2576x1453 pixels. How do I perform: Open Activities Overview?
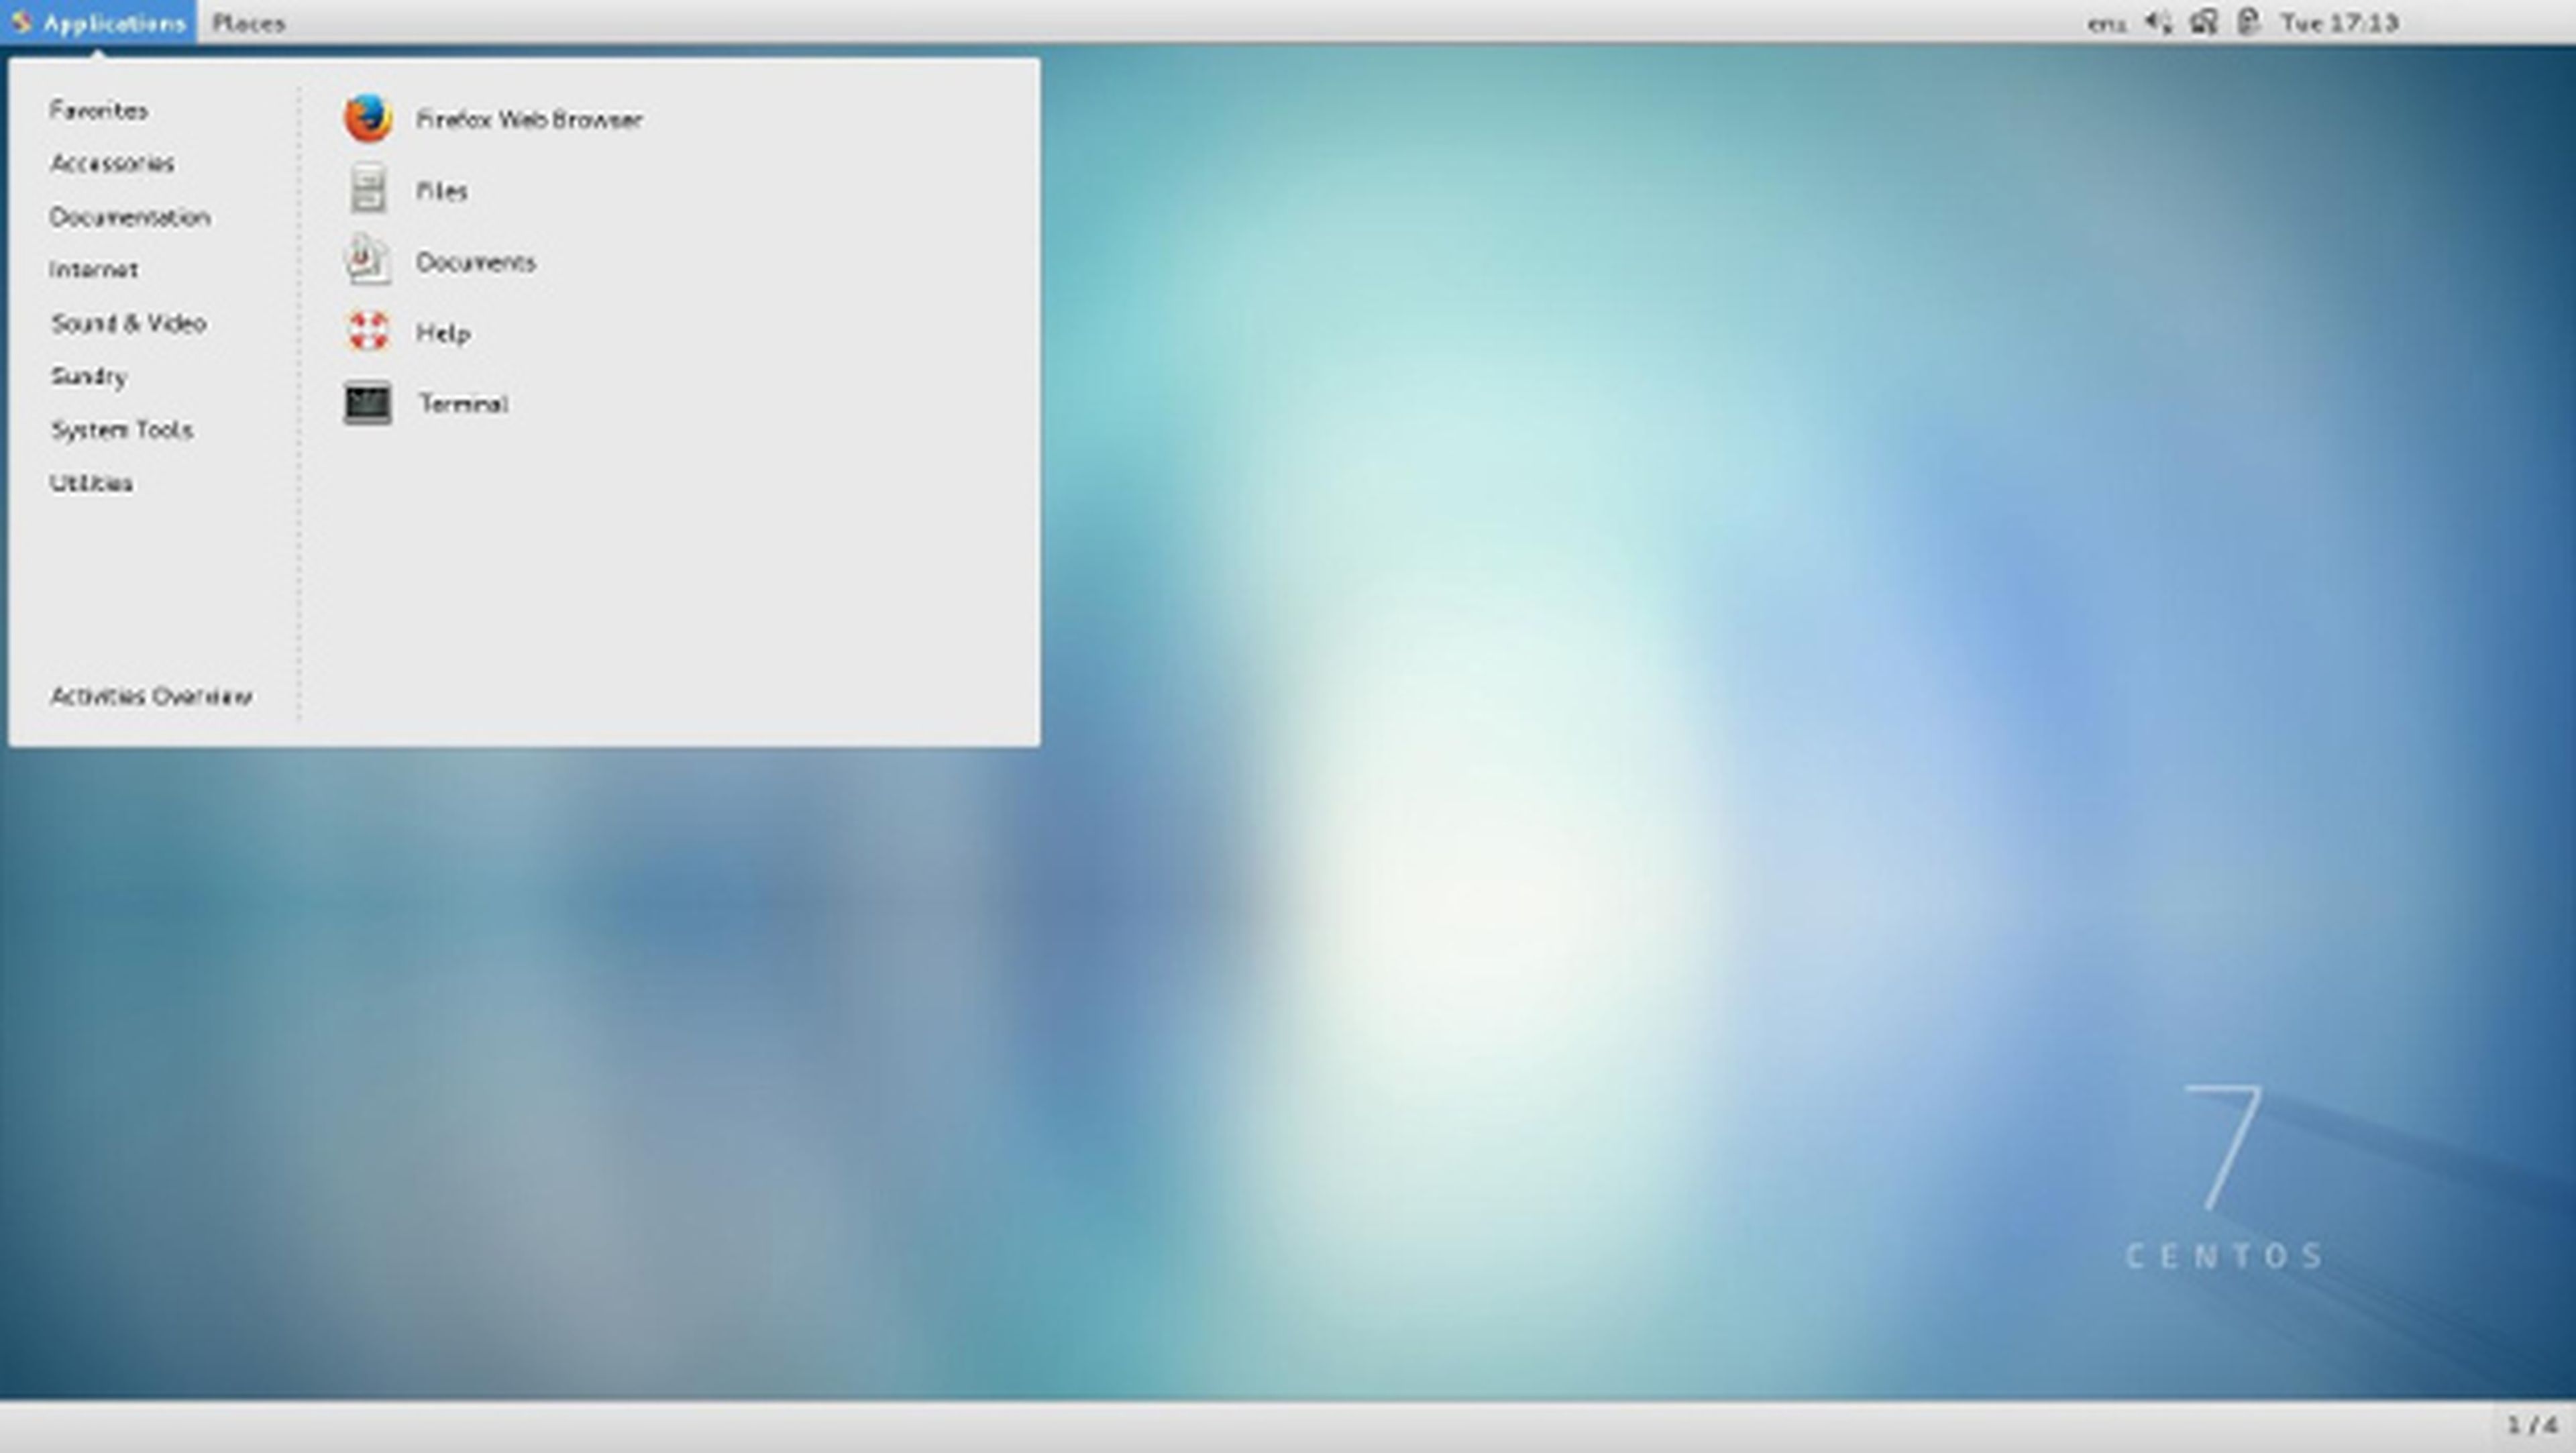click(151, 696)
